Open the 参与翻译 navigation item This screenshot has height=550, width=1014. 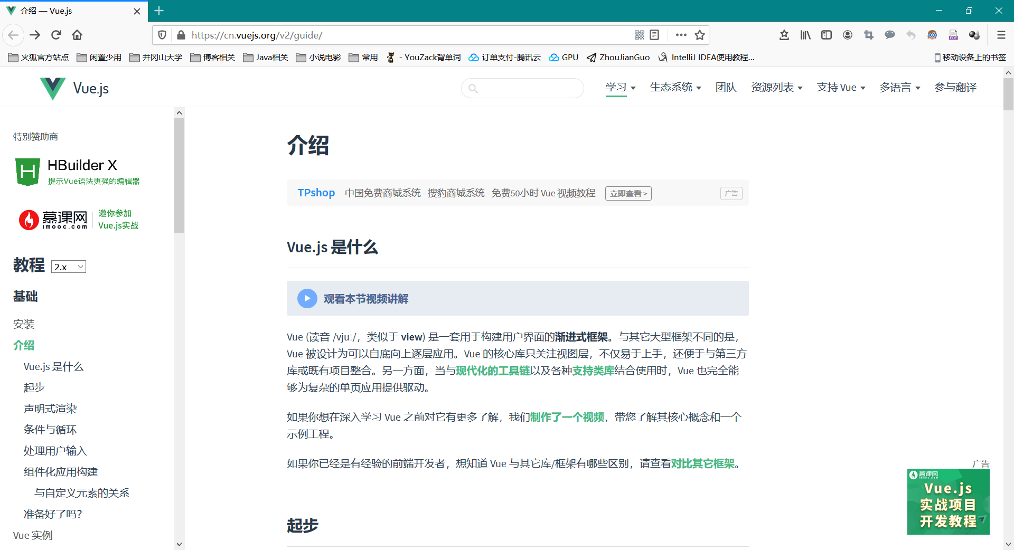(x=955, y=88)
